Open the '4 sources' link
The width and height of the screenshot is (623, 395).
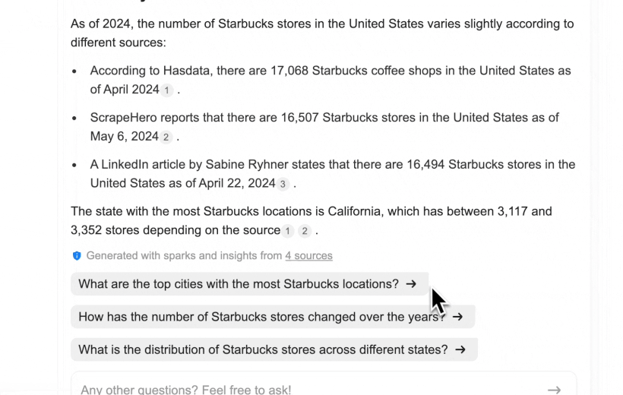click(x=308, y=256)
